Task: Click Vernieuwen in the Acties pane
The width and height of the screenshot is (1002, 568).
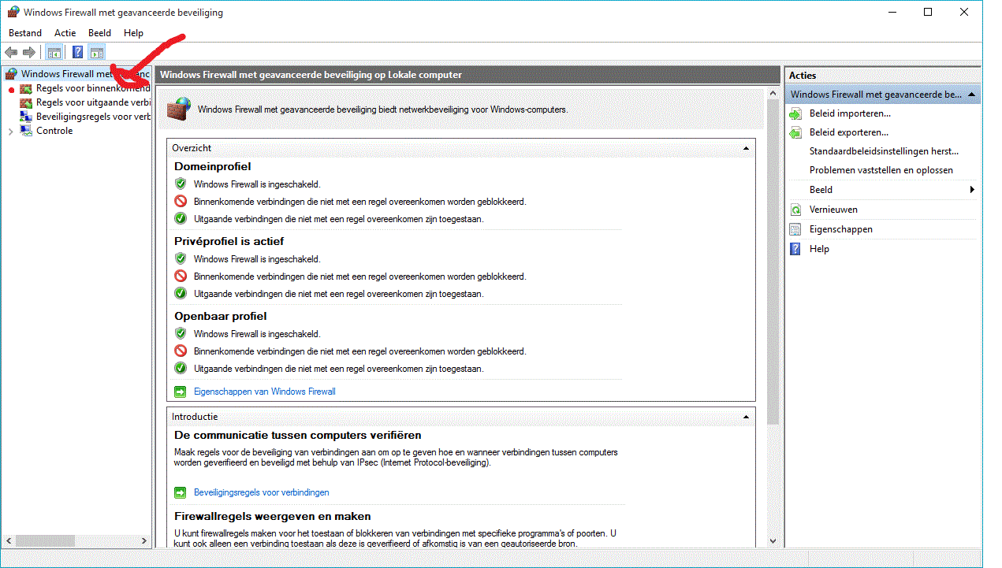Action: coord(833,210)
